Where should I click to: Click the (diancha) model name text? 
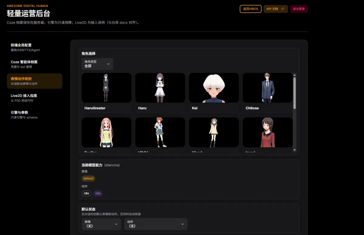tap(112, 165)
